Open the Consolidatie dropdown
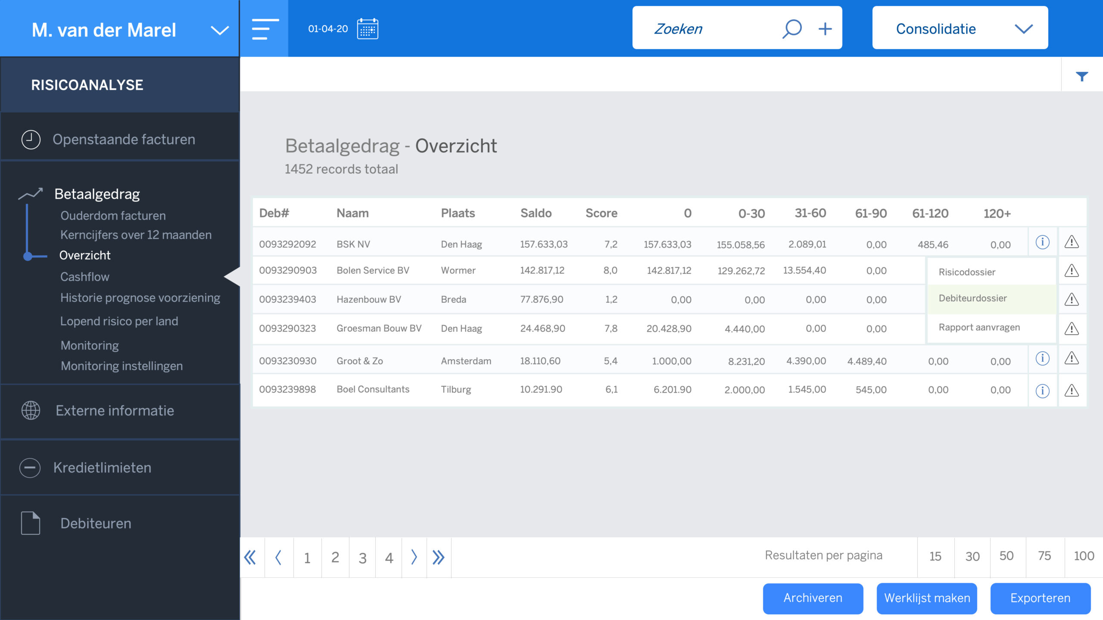This screenshot has width=1103, height=620. tap(1024, 29)
